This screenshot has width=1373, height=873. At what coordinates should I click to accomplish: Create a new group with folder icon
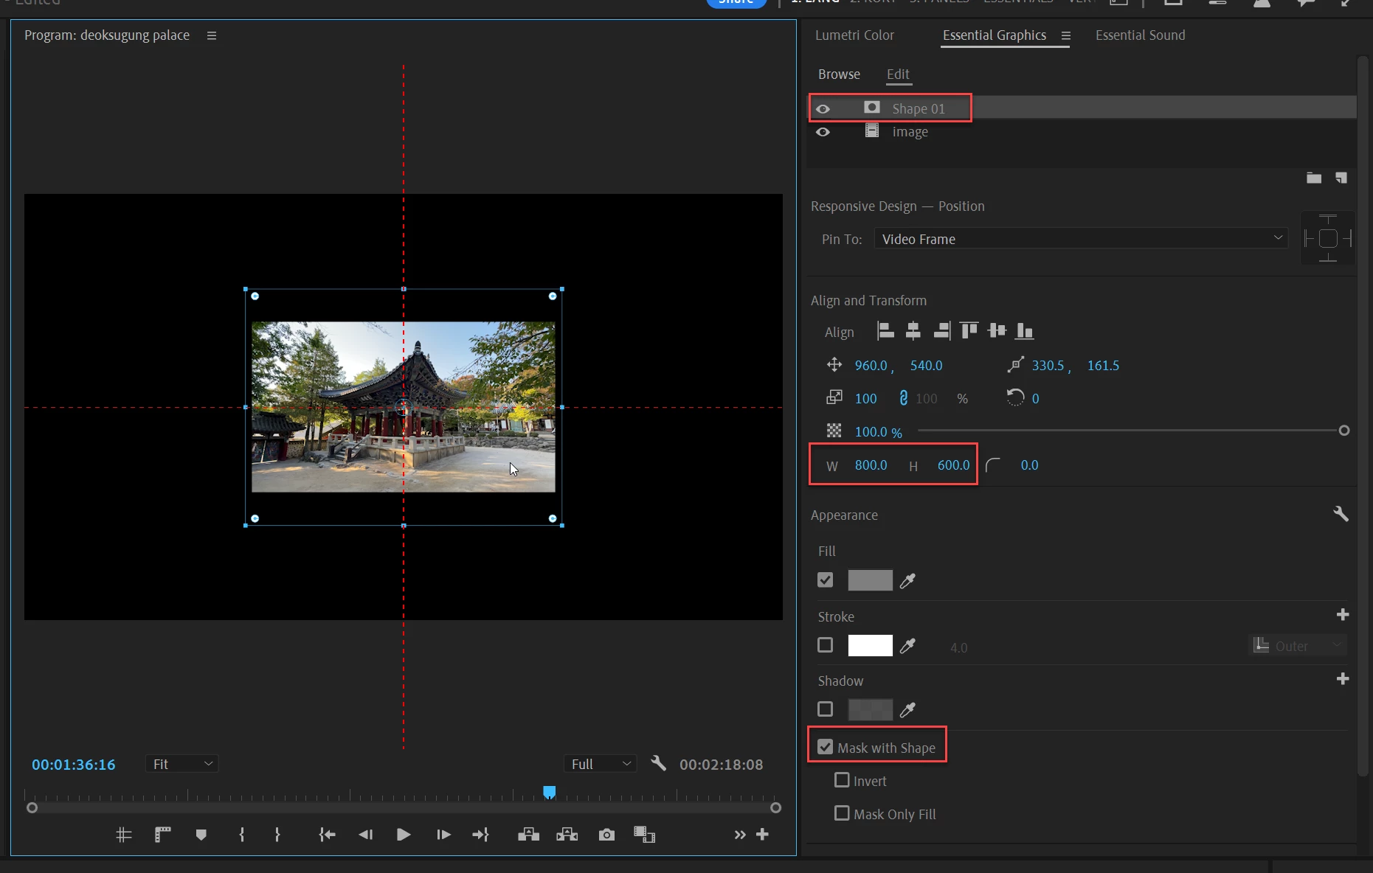point(1314,178)
